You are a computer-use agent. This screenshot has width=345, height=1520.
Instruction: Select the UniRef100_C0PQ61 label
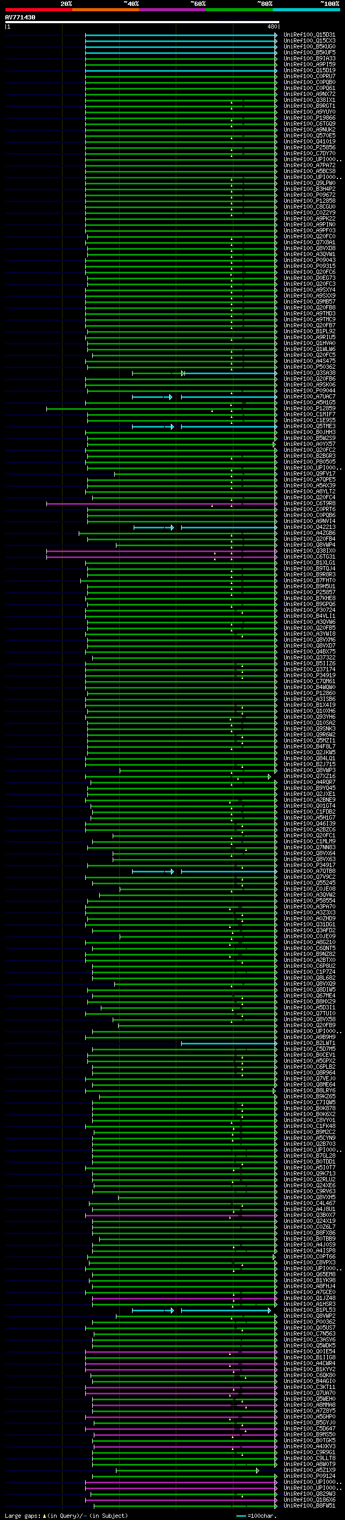[x=309, y=88]
